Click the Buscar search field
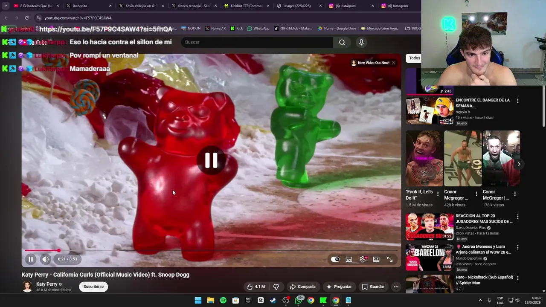This screenshot has width=546, height=307. pyautogui.click(x=257, y=42)
